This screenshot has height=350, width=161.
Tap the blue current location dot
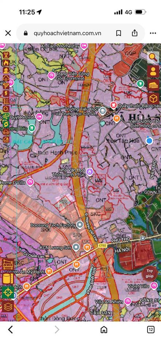pos(149,141)
